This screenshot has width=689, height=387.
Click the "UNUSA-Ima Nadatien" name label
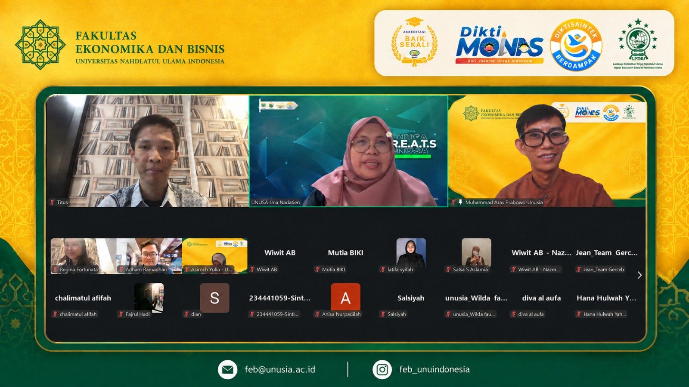(276, 202)
